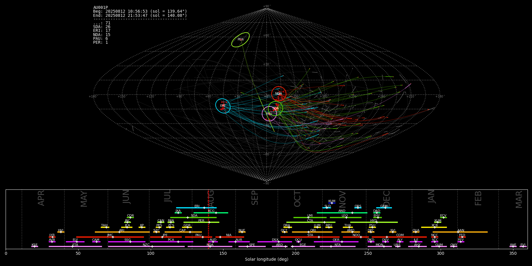The width and height of the screenshot is (532, 266).
Task: Click the TAH shower label in timeline
Action: click(104, 226)
